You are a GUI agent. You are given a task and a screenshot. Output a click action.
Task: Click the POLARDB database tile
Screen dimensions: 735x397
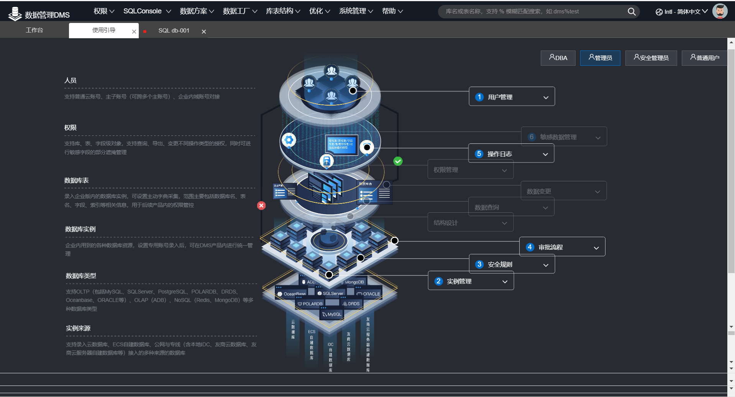point(310,304)
